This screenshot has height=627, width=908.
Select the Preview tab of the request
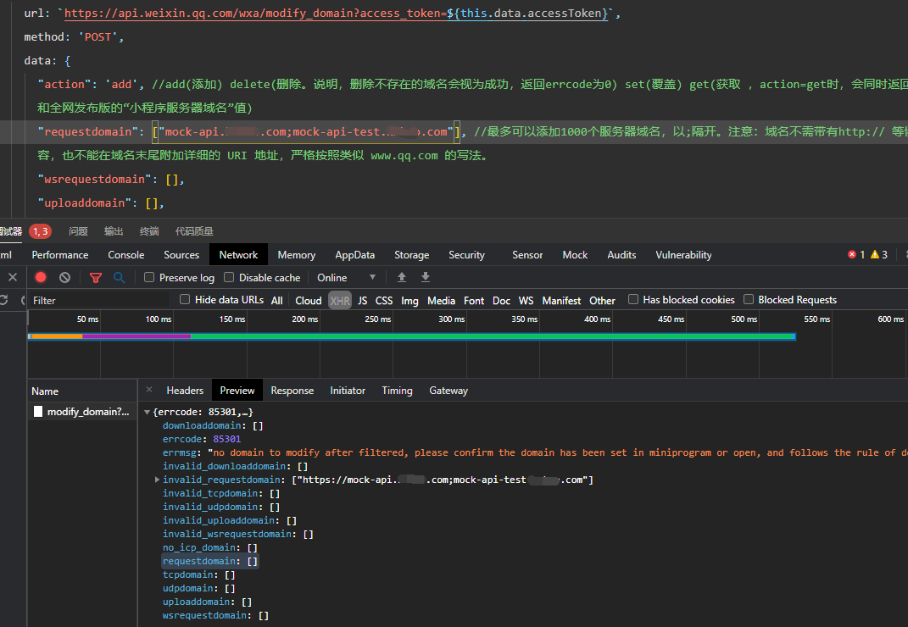pos(237,391)
